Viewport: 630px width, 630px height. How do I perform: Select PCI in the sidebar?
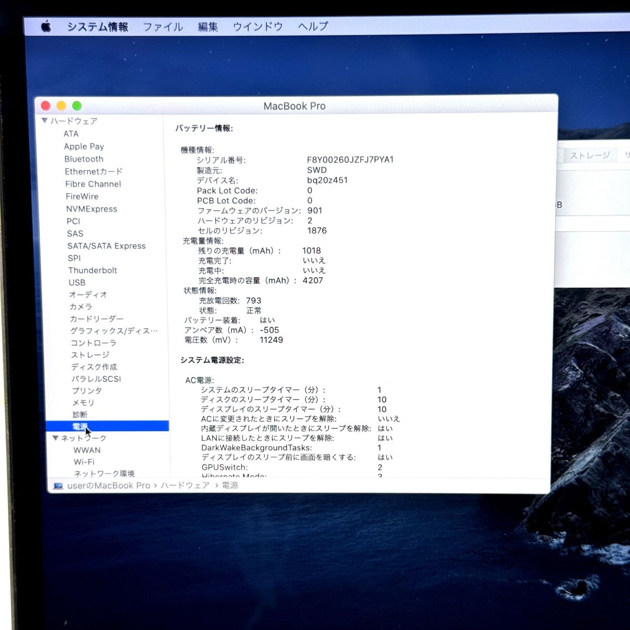click(x=74, y=221)
